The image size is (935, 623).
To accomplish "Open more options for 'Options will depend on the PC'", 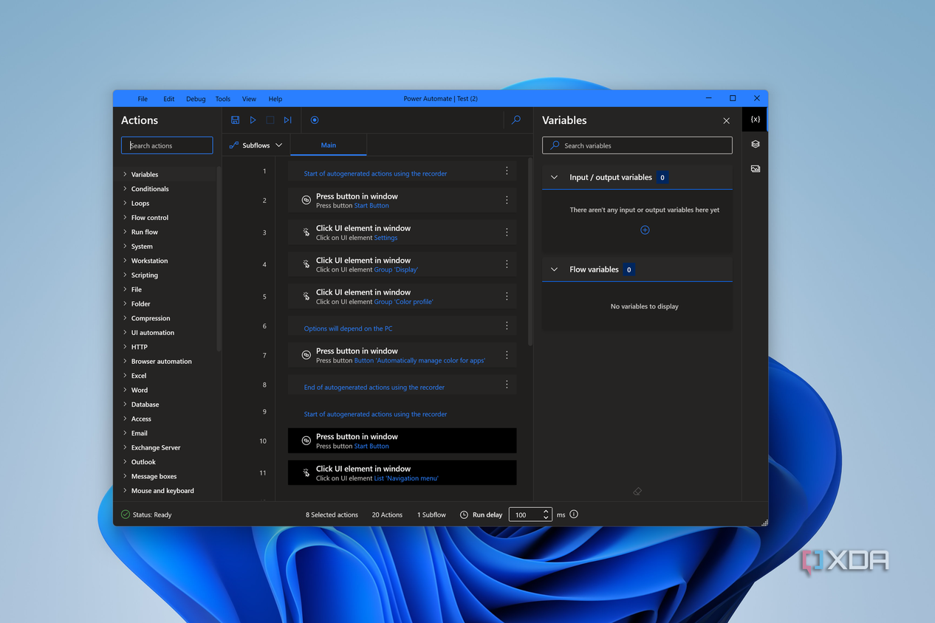I will point(507,326).
